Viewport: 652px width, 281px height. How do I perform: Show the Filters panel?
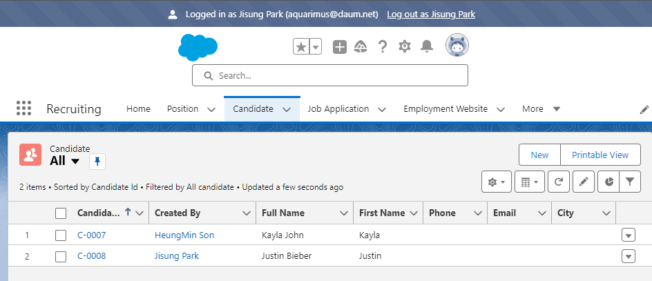(x=630, y=182)
